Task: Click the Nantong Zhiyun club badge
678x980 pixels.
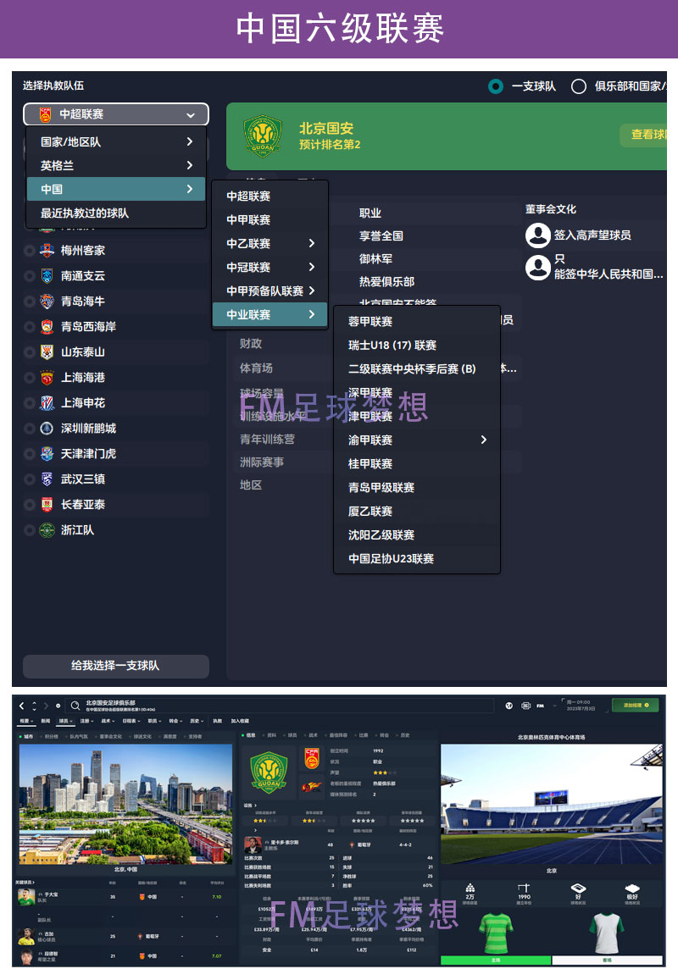Action: pyautogui.click(x=47, y=275)
